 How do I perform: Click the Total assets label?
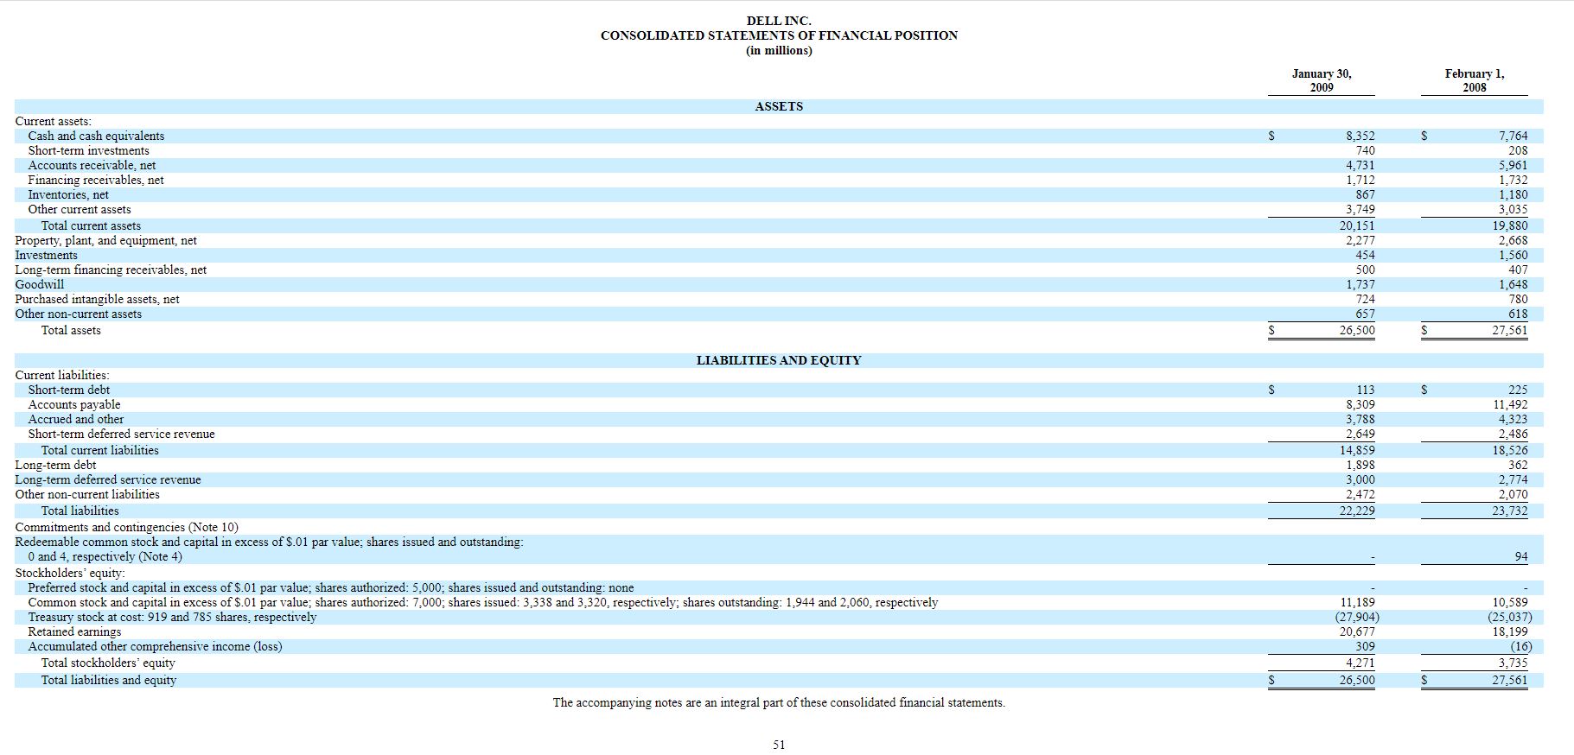pyautogui.click(x=71, y=330)
